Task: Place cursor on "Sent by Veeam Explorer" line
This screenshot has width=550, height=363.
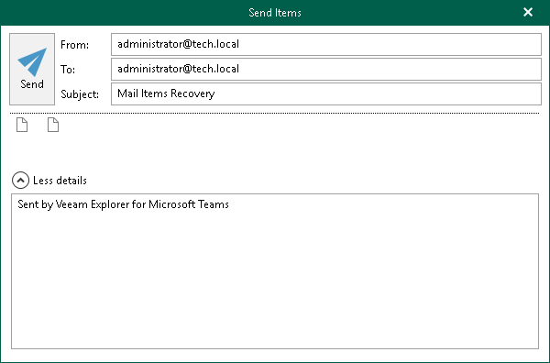Action: pos(123,204)
